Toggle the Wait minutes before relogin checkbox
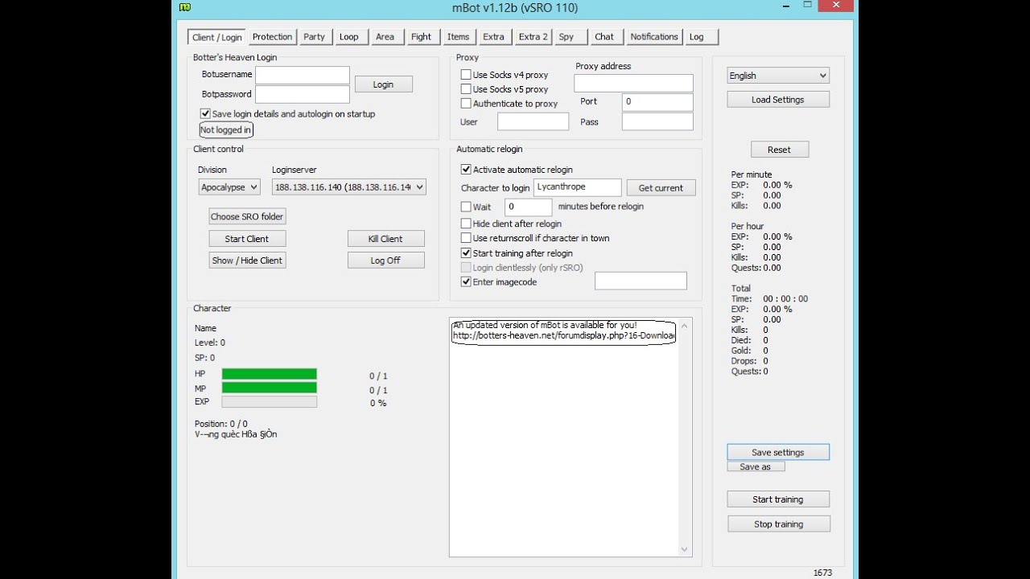 pyautogui.click(x=466, y=207)
